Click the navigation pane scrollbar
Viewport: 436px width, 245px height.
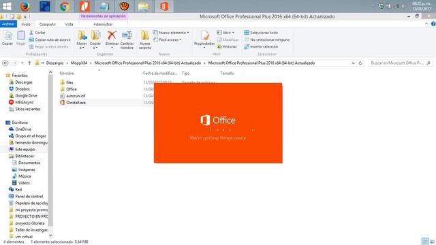coord(50,150)
